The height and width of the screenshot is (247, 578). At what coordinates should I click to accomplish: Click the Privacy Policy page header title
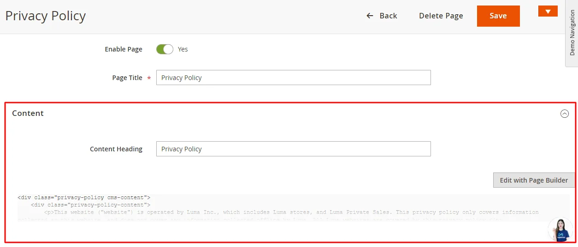point(46,16)
